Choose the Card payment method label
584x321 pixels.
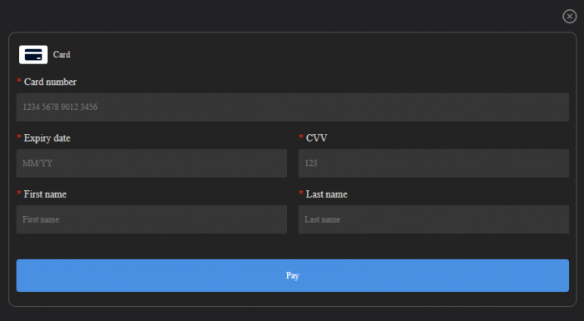tap(62, 55)
